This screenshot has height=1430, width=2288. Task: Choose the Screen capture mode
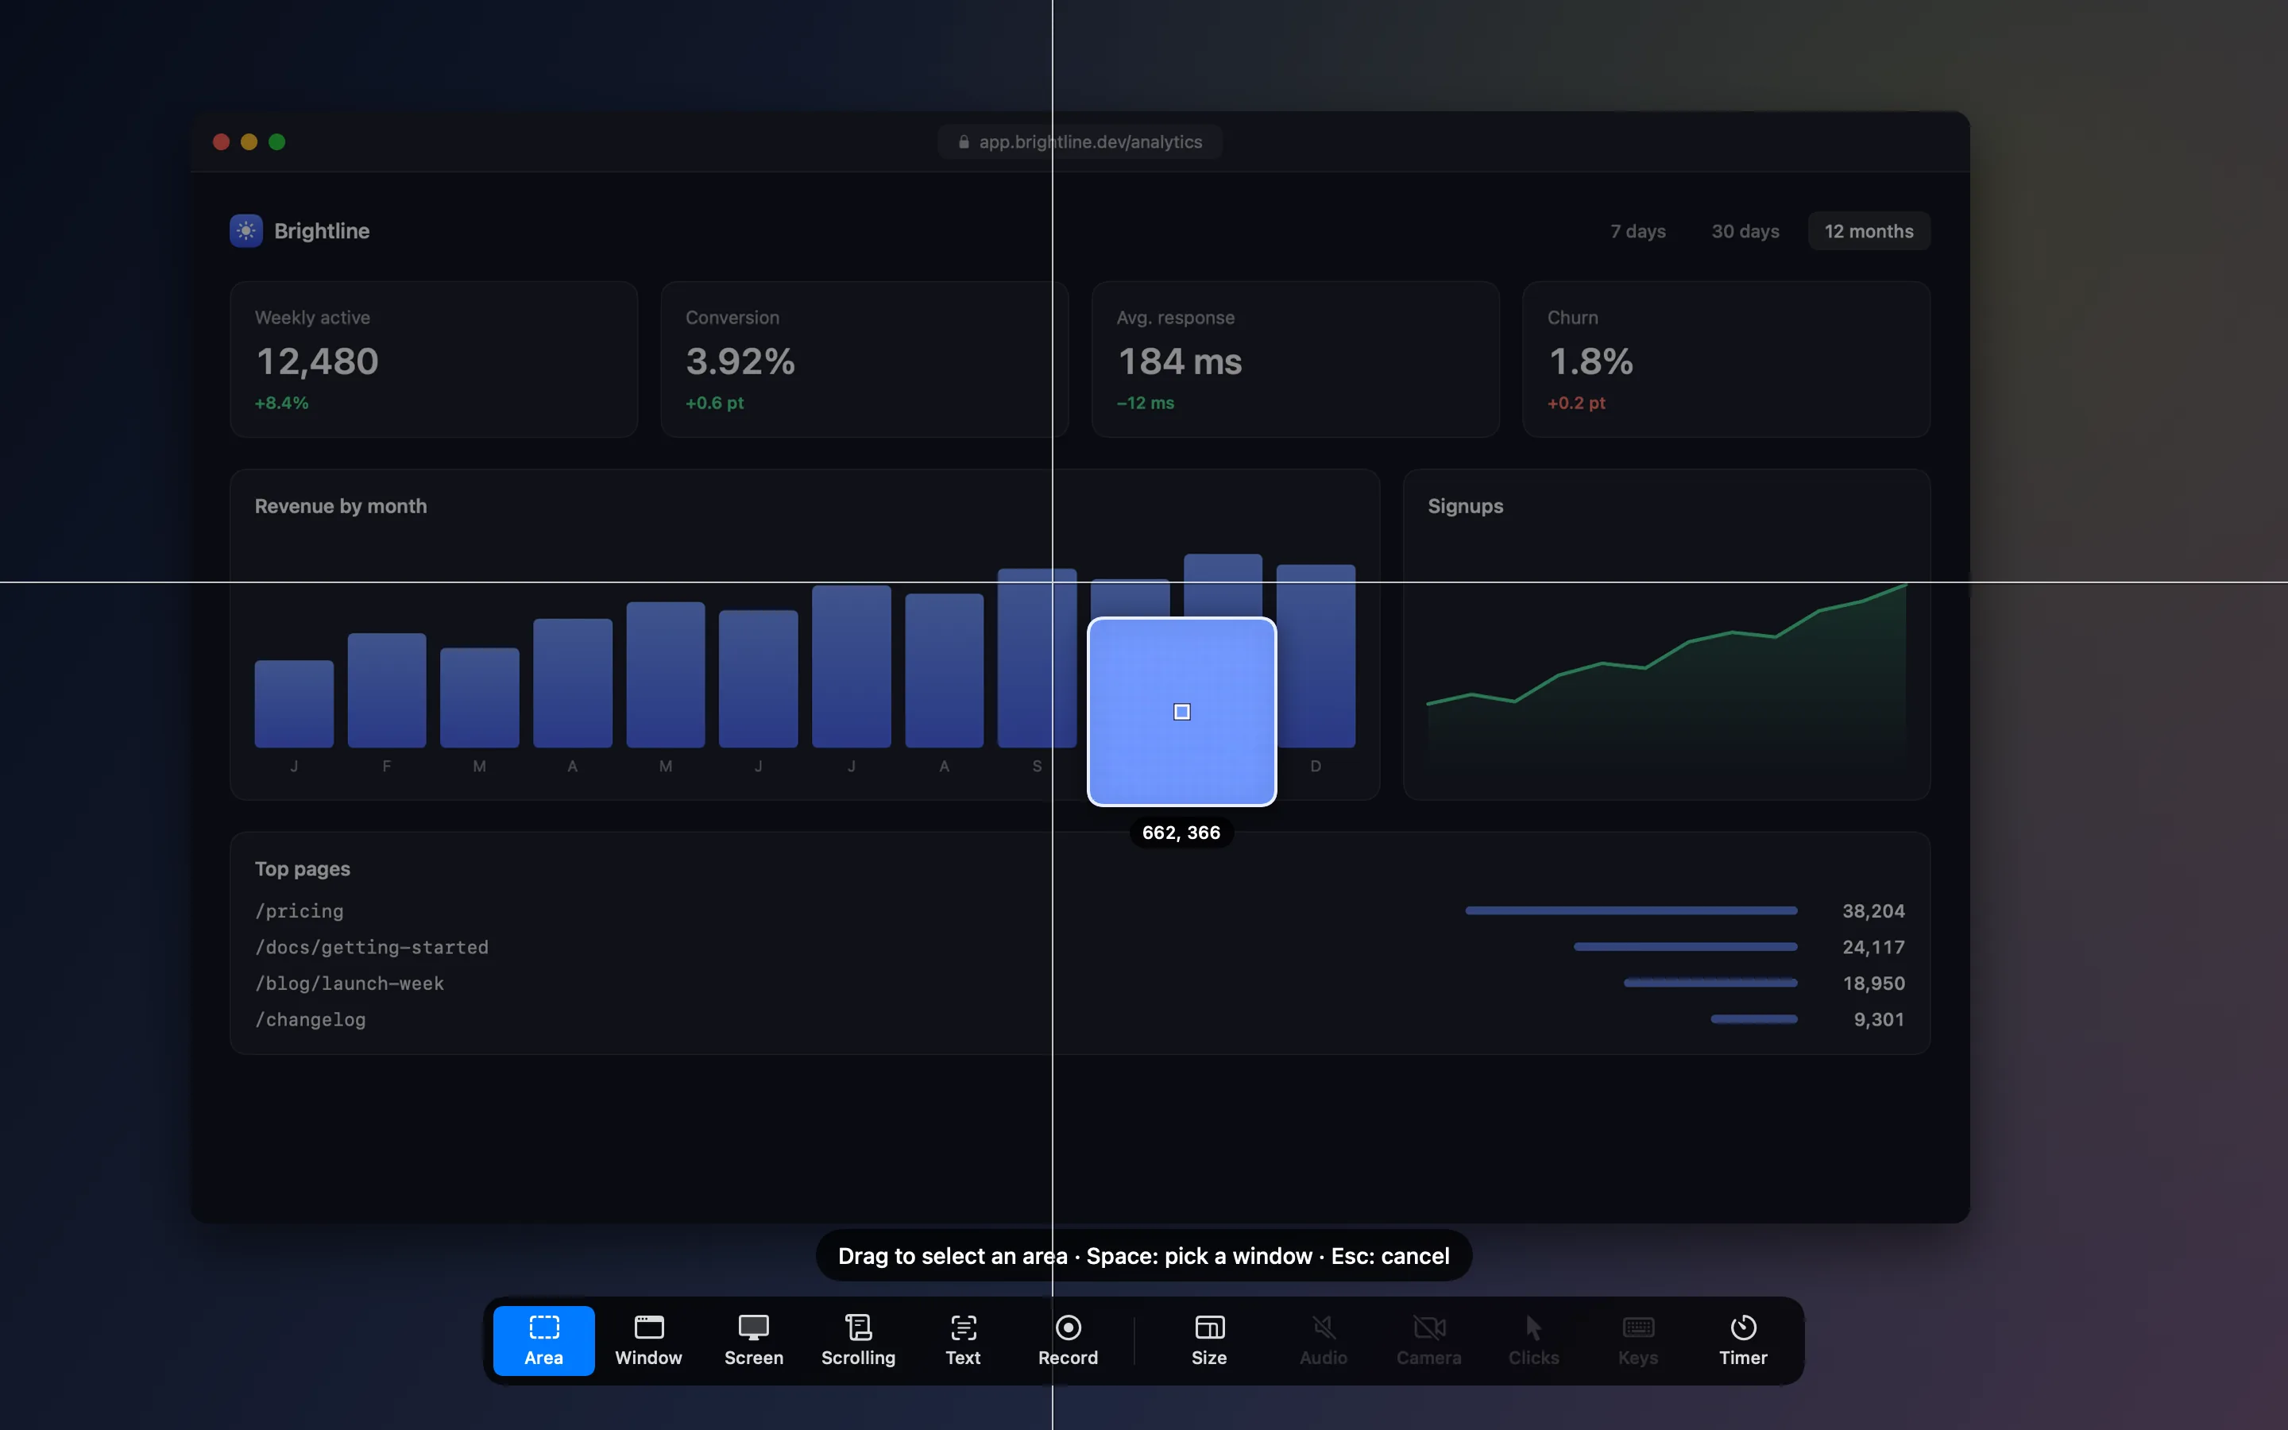coord(753,1340)
